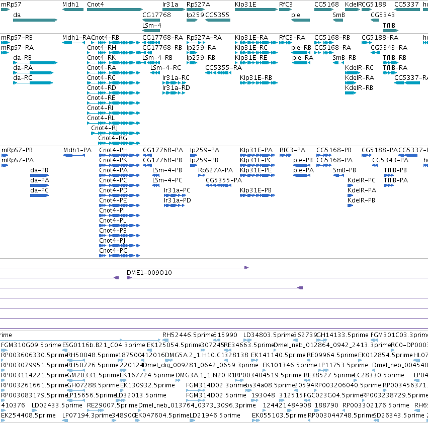Image resolution: width=428 pixels, height=423 pixels.
Task: Click the Mdh1-PA protein label
Action: pyautogui.click(x=77, y=150)
